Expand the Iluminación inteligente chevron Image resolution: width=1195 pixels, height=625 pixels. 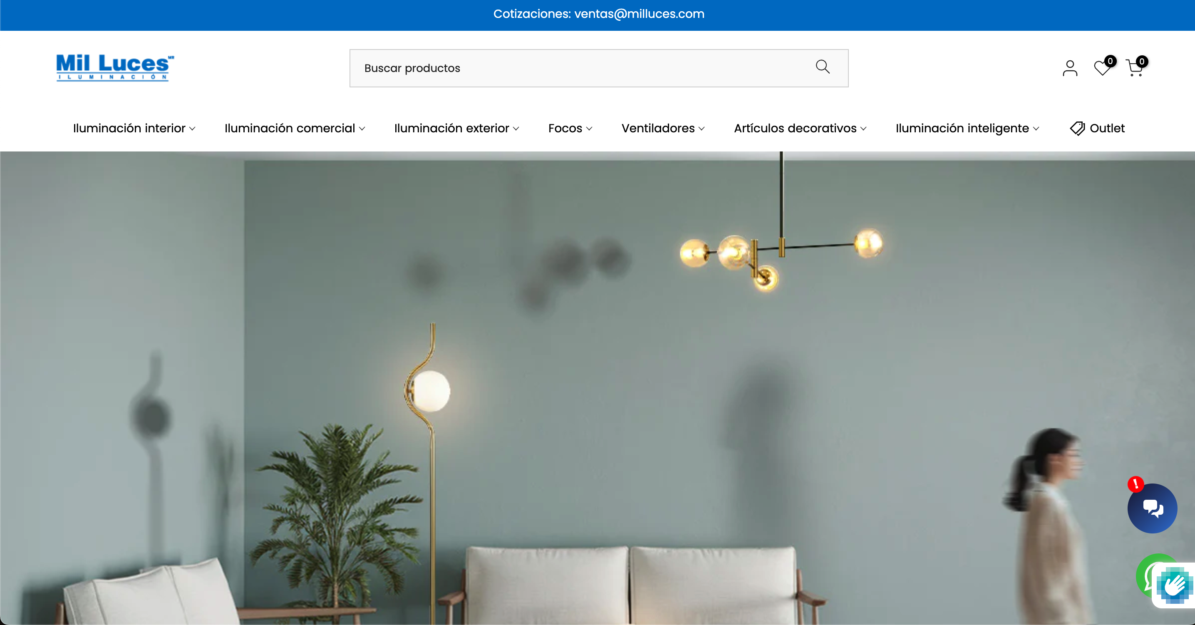[1036, 129]
